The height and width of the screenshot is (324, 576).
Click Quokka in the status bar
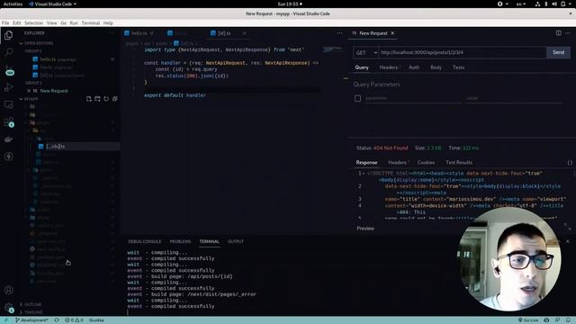point(96,320)
